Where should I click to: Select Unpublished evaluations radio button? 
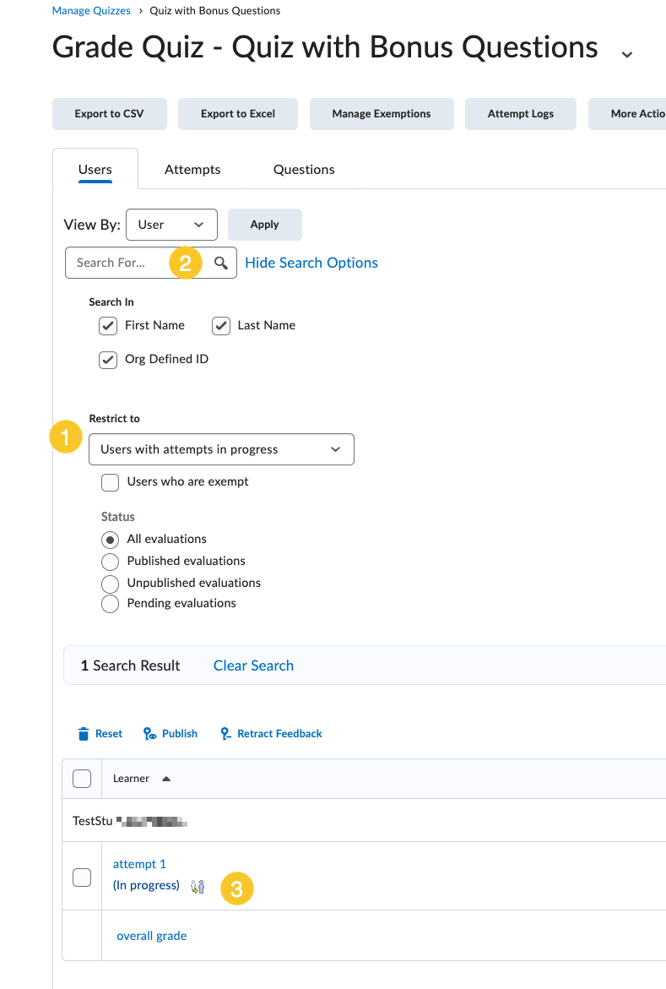point(110,584)
